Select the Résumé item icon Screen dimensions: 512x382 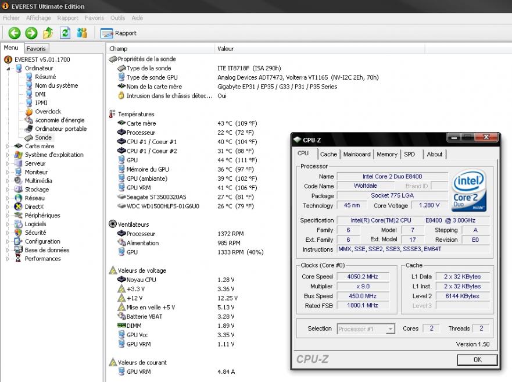click(29, 77)
